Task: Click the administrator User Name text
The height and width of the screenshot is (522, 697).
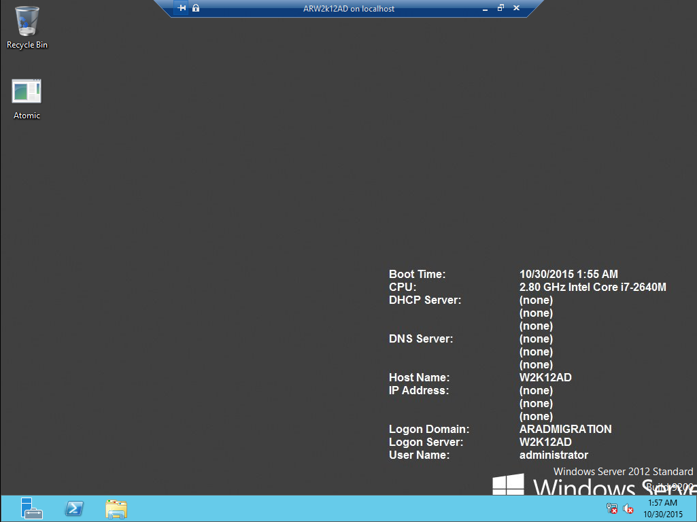Action: (554, 455)
